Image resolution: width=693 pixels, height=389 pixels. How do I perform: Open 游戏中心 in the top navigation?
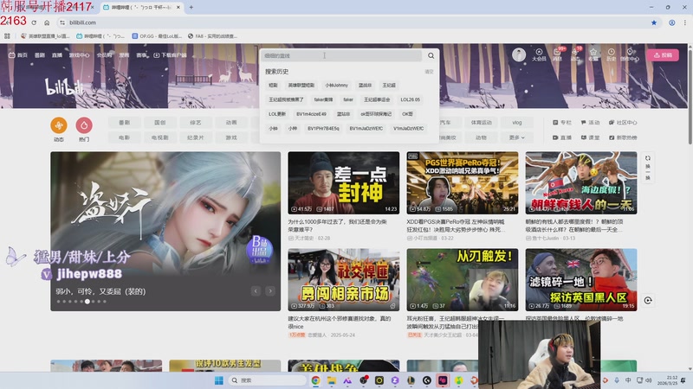tap(79, 55)
